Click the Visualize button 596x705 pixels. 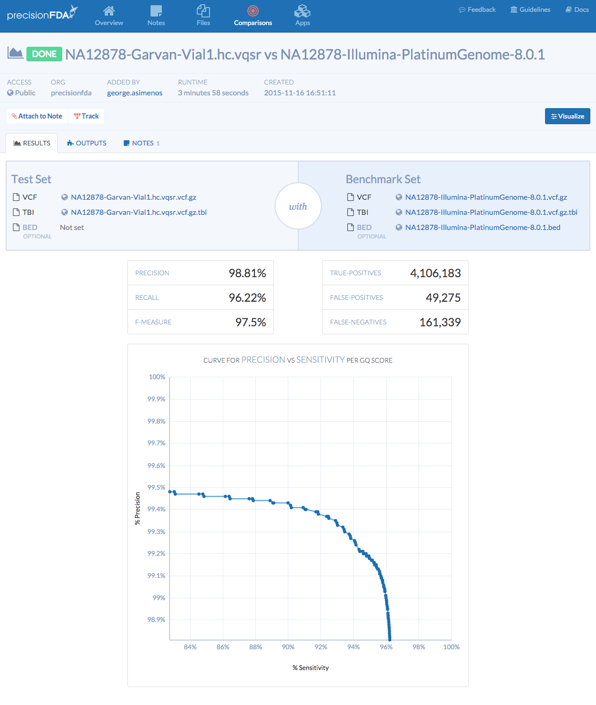point(567,116)
